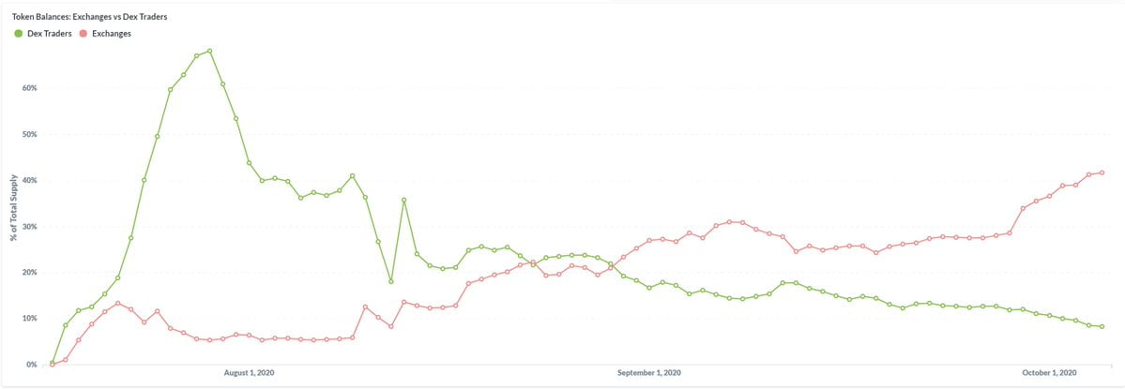
Task: Click the 60% y-axis tick label
Action: click(x=29, y=88)
